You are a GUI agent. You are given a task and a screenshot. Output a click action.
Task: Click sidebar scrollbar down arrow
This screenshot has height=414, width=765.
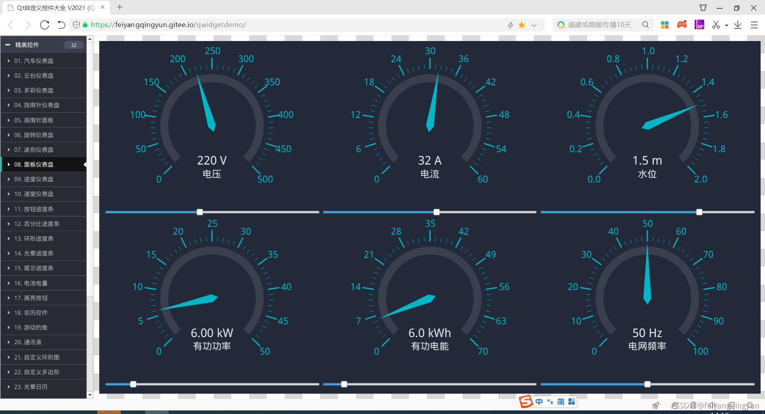pos(90,395)
